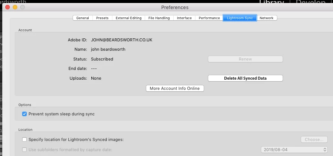The width and height of the screenshot is (333, 156).
Task: Click the Preferences window title
Action: click(175, 8)
